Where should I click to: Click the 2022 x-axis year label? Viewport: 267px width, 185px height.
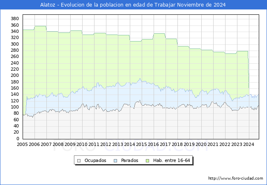point(225,144)
